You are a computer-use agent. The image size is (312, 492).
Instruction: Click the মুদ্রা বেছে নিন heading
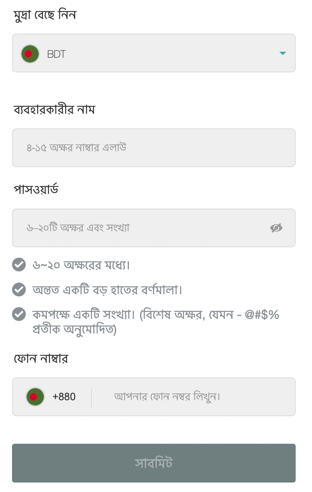pos(45,15)
